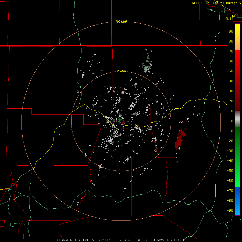Click the -60 value on the color scale
This screenshot has height=242, width=242.
tap(230, 181)
